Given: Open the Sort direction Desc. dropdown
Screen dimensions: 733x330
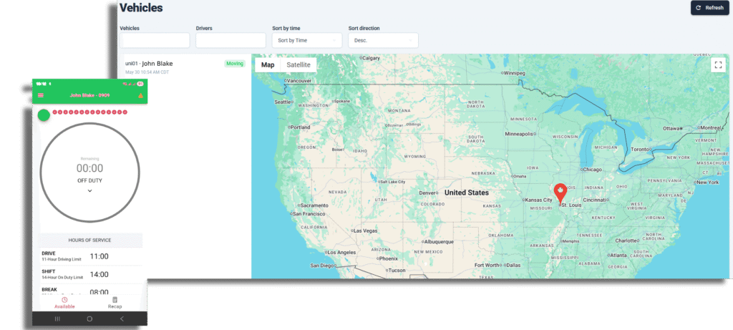Looking at the screenshot, I should point(383,41).
